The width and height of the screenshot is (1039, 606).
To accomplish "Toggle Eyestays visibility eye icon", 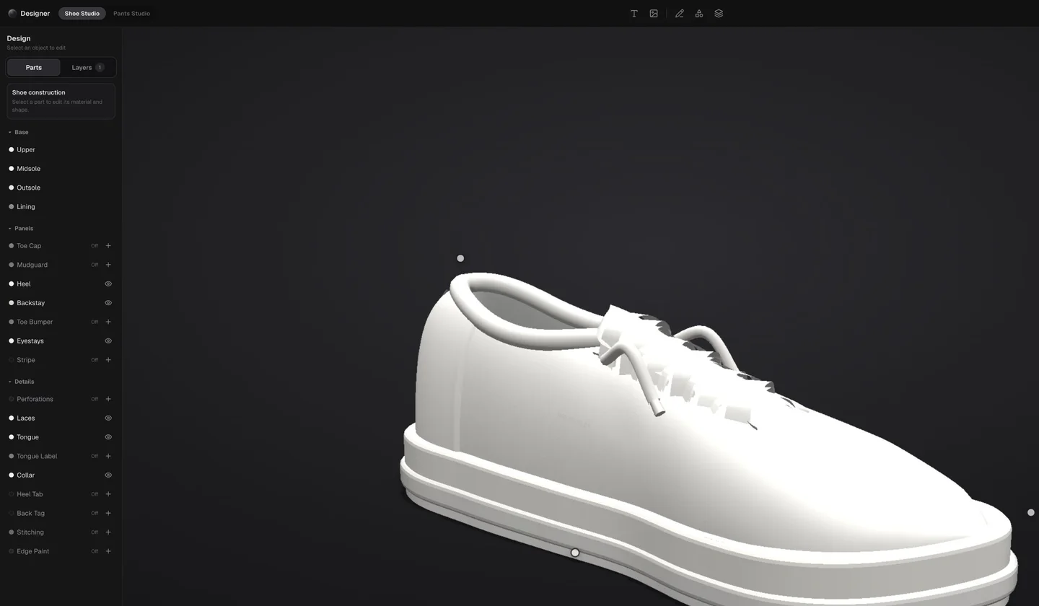I will 108,341.
